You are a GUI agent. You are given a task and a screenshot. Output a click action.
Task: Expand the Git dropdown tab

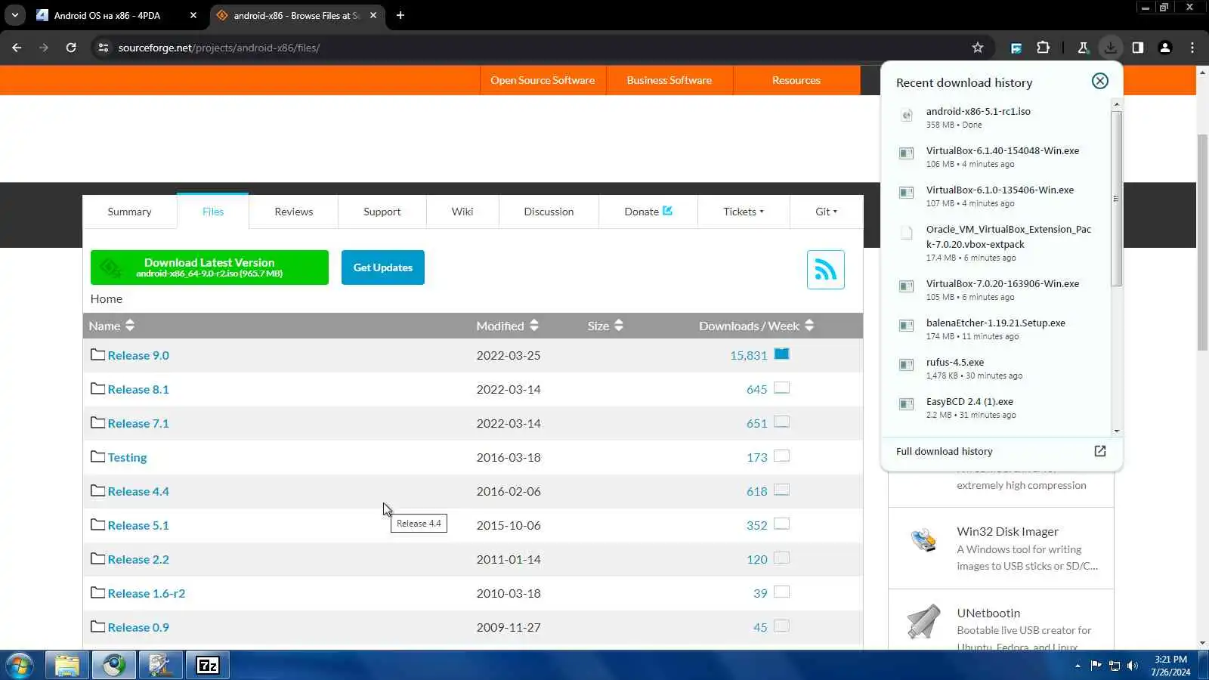[x=826, y=212]
